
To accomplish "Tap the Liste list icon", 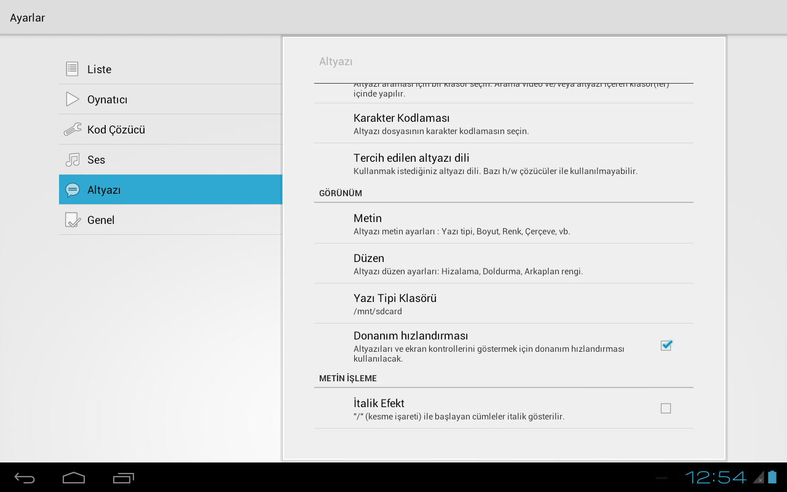I will [73, 69].
